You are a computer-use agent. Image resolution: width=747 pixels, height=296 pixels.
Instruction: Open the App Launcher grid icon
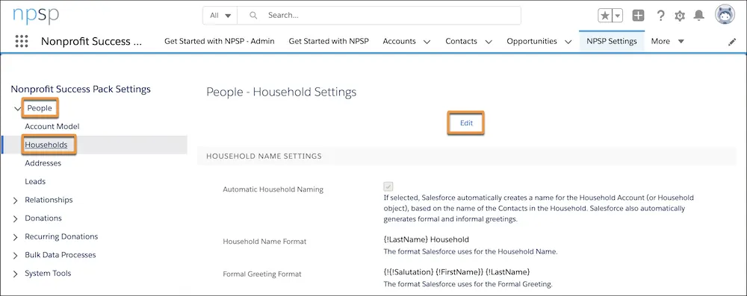(22, 42)
